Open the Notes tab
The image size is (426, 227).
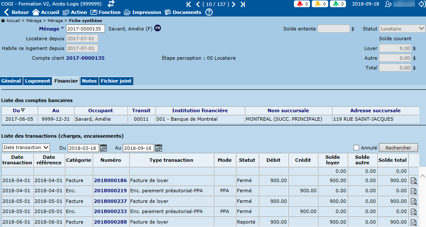(x=89, y=81)
